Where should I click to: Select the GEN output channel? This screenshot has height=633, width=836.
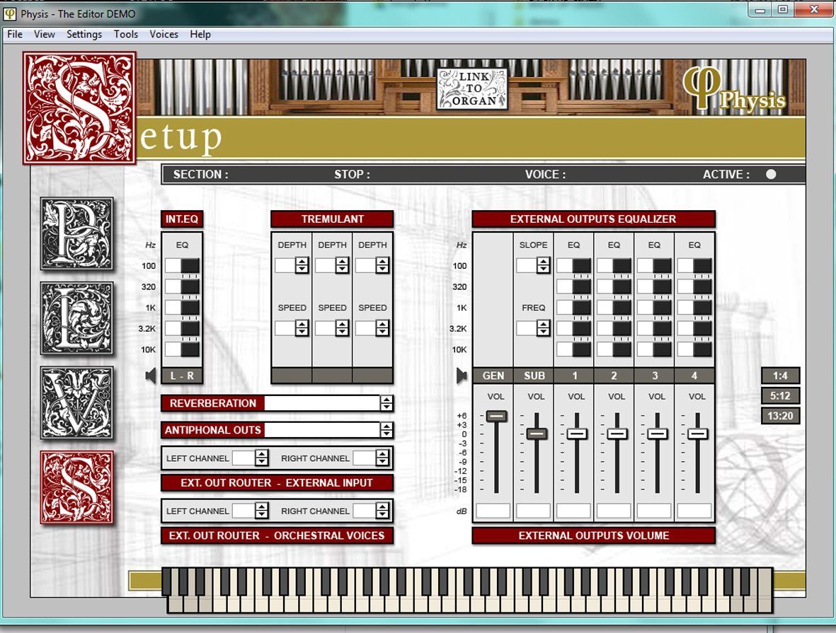(493, 376)
